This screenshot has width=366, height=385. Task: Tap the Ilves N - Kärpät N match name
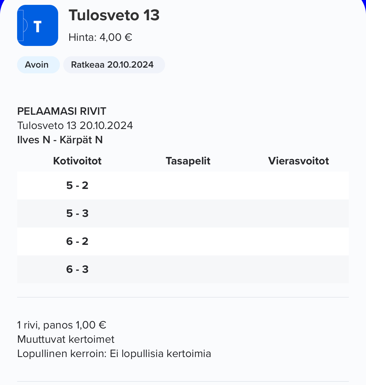coord(60,140)
